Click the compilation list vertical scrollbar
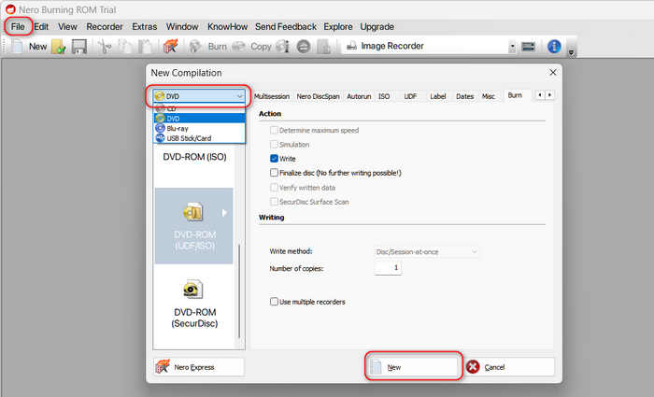 (239, 291)
